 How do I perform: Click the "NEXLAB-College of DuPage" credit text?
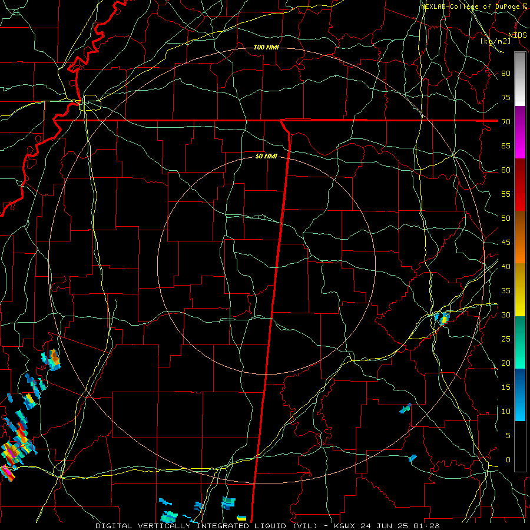click(x=470, y=6)
